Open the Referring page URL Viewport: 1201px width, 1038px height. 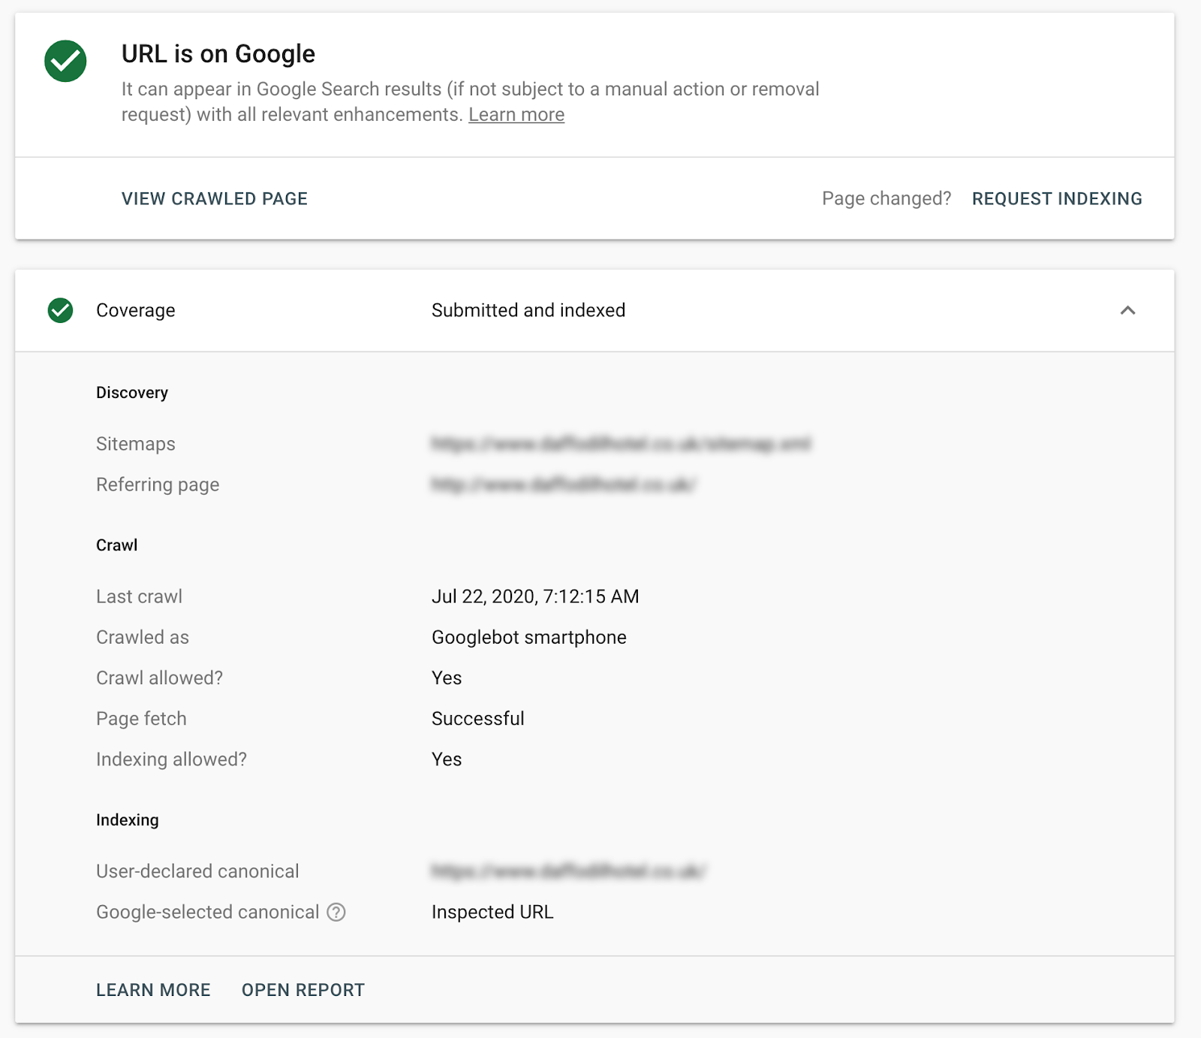click(563, 484)
